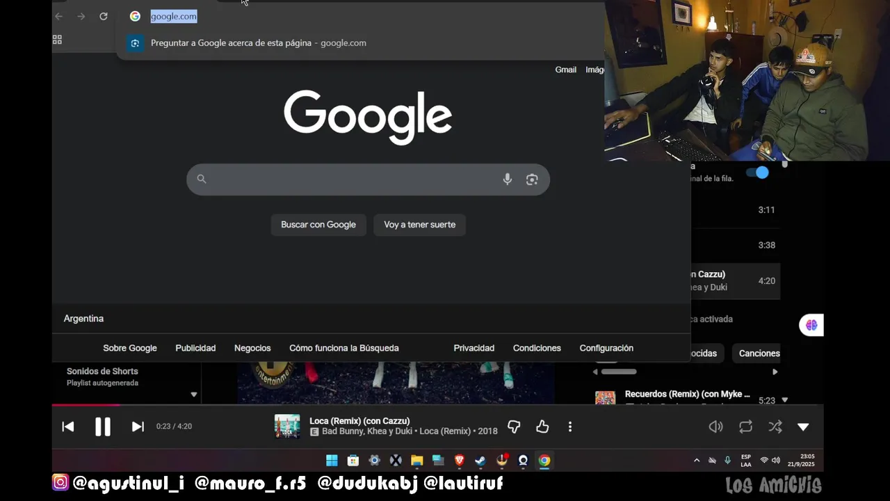
Task: Click the horizontal scrollbar under filter chips
Action: [x=619, y=372]
